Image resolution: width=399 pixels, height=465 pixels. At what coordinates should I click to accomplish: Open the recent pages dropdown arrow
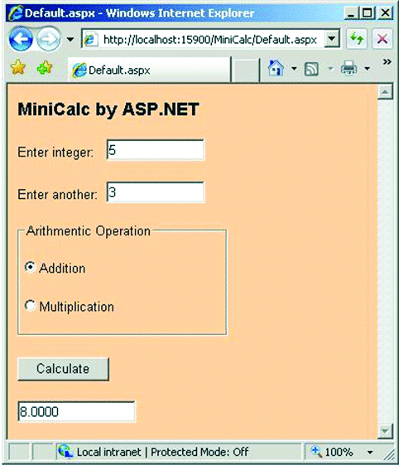point(70,39)
